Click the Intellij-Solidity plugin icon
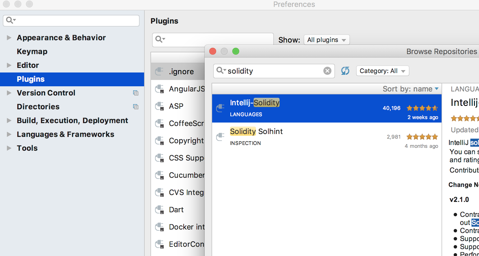Image resolution: width=479 pixels, height=256 pixels. click(x=220, y=108)
